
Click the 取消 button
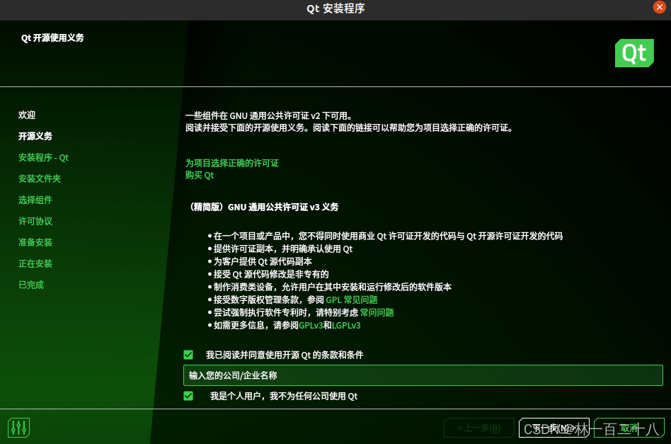[x=630, y=428]
